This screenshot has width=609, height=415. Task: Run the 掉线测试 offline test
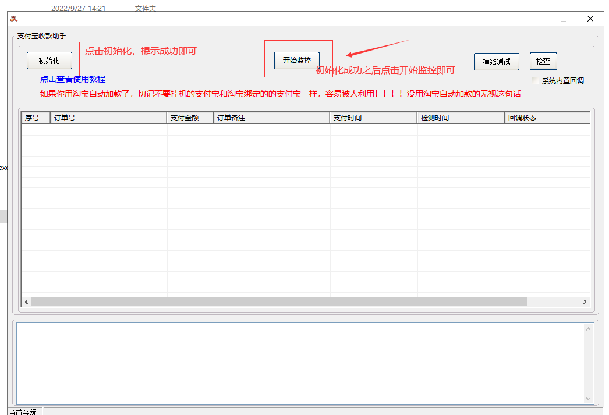click(x=497, y=62)
